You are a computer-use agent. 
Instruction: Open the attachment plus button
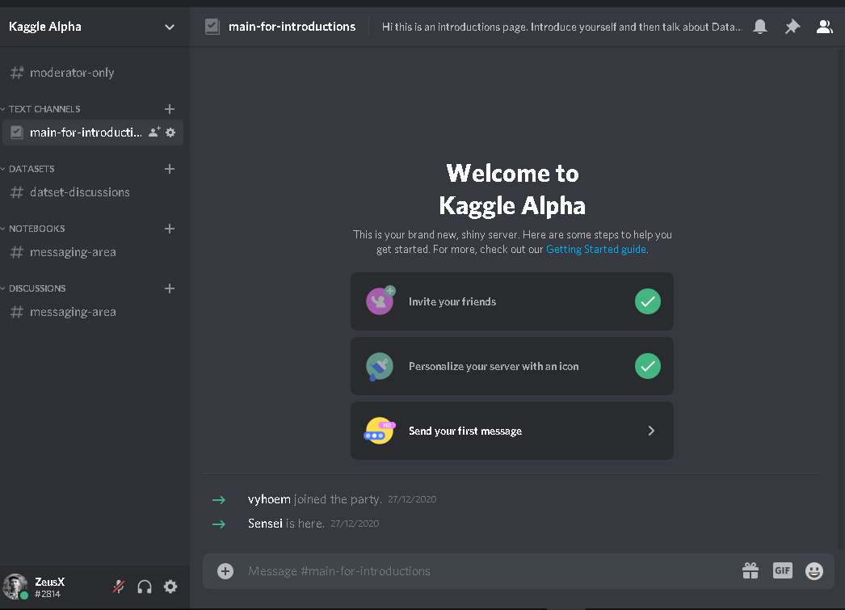point(225,570)
